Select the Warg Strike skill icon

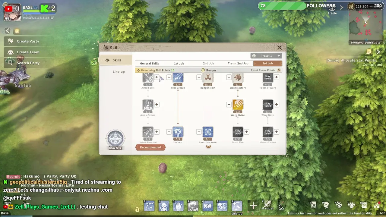pos(238,105)
